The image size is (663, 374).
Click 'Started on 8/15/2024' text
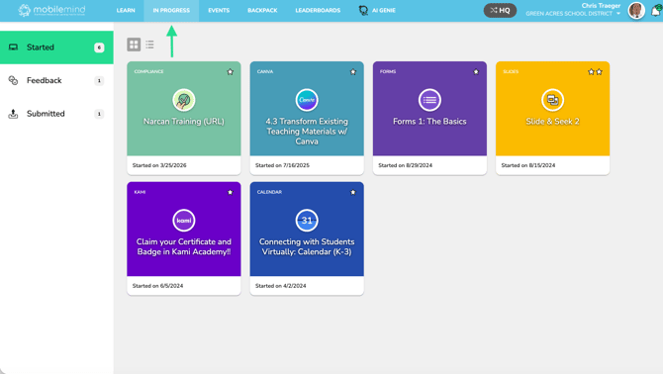pyautogui.click(x=528, y=165)
